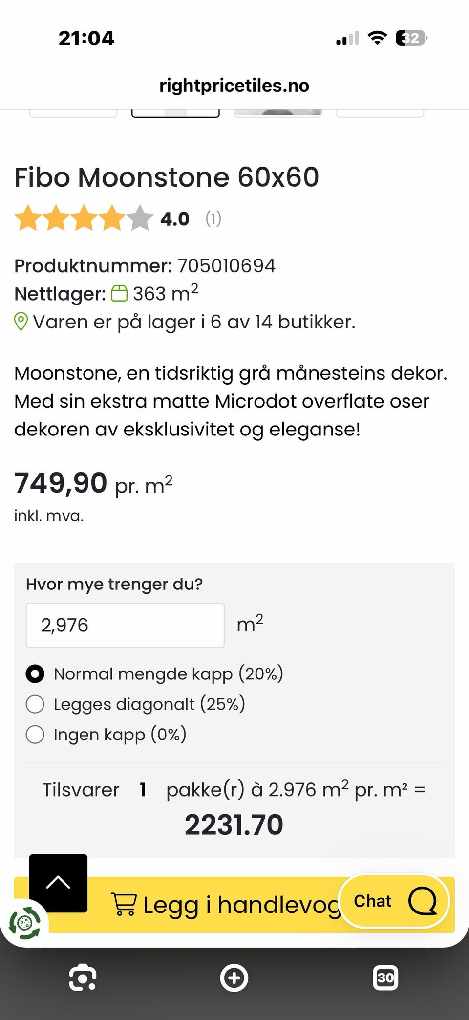Screen dimensions: 469x1020
Task: Tap the green Nettlager stock box icon
Action: click(119, 294)
